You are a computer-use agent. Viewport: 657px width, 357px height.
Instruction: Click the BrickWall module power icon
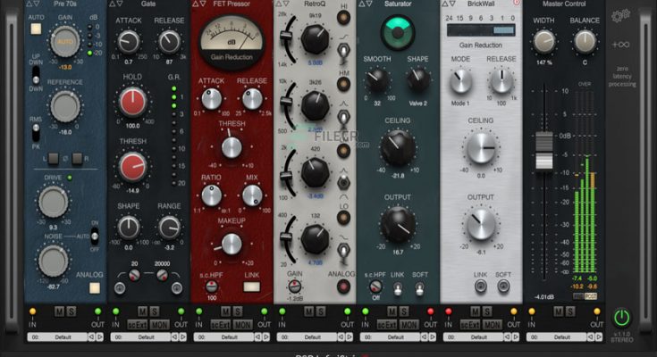pyautogui.click(x=516, y=5)
